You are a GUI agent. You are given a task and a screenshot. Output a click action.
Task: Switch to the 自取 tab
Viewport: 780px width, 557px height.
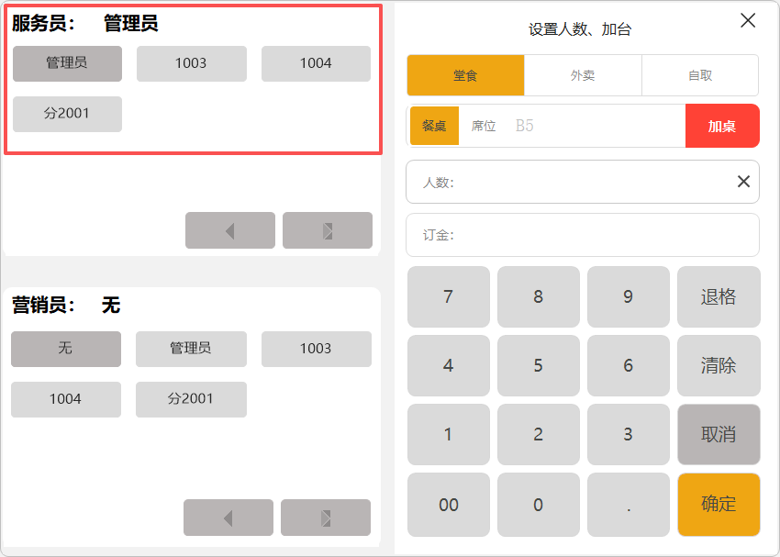(700, 75)
